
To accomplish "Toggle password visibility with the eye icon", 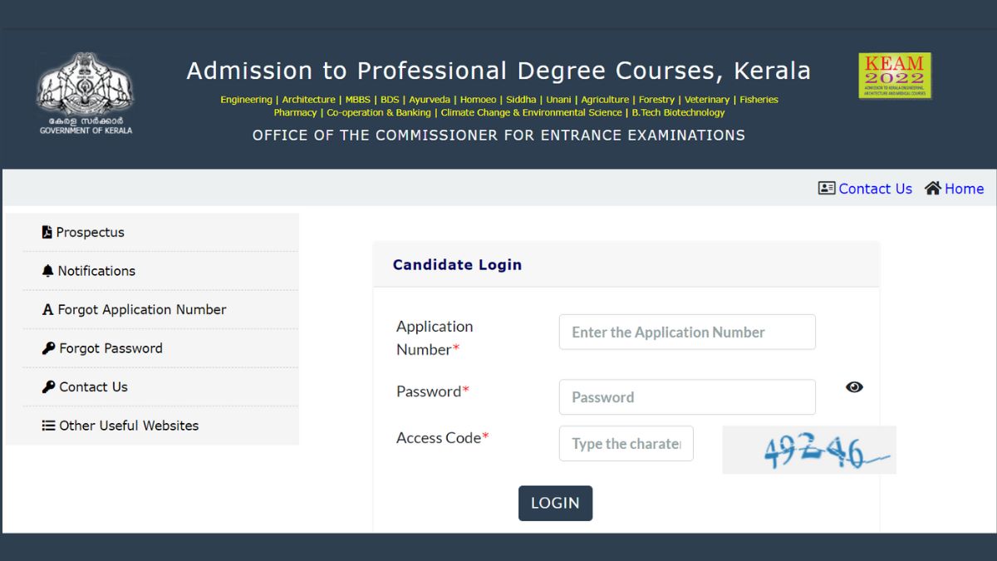I will click(854, 386).
